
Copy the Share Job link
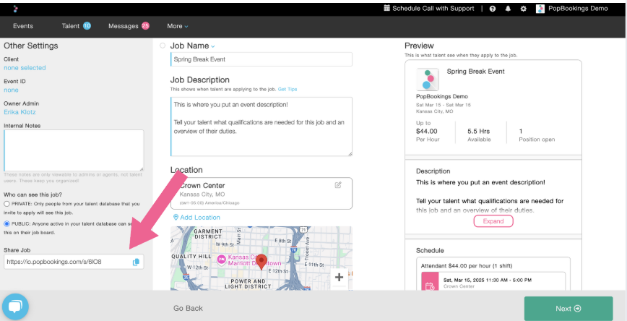tap(136, 262)
